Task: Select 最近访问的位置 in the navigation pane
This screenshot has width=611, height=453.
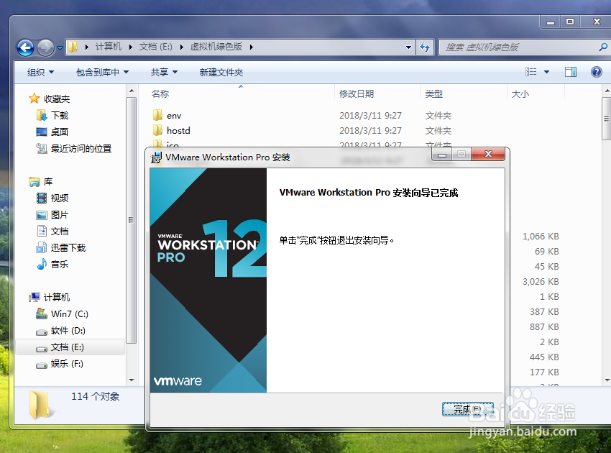Action: [x=81, y=149]
